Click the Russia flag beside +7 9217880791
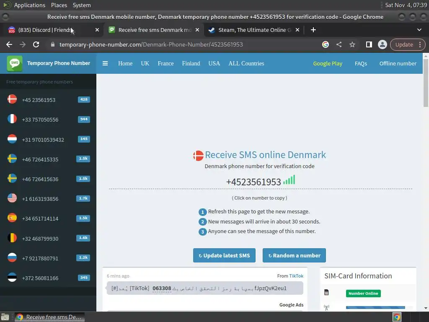The height and width of the screenshot is (322, 429). pyautogui.click(x=12, y=258)
